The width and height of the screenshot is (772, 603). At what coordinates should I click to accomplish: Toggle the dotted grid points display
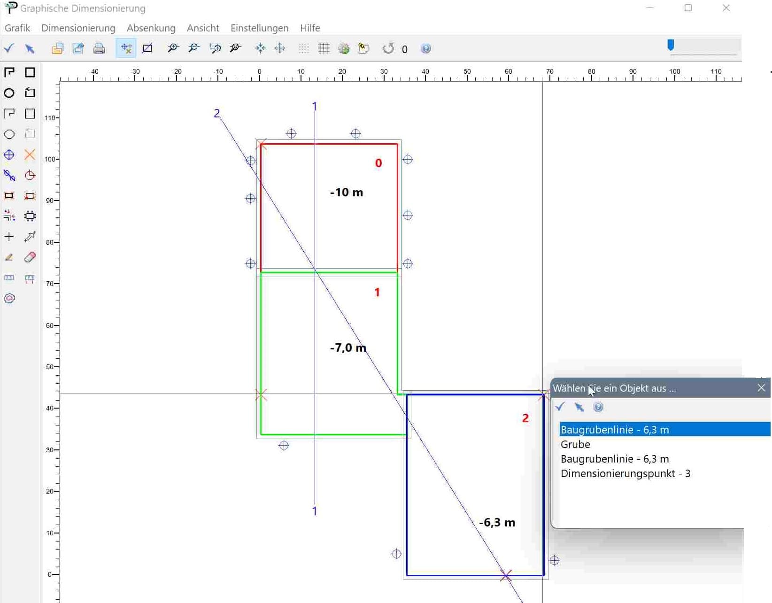click(x=303, y=48)
